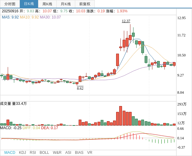Click the tallest red volume bar
The width and height of the screenshot is (192, 156).
click(120, 116)
